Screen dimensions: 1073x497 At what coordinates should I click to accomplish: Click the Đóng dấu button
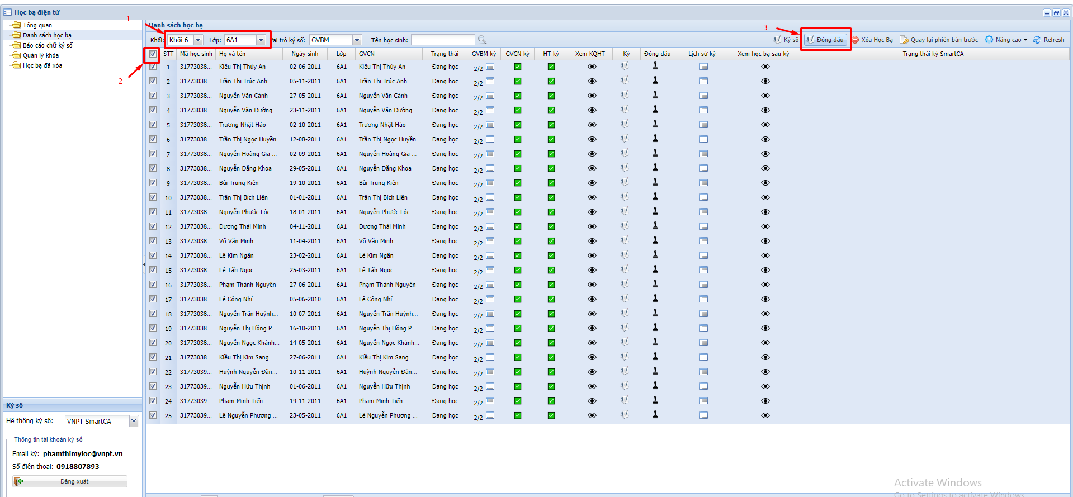[x=825, y=40]
